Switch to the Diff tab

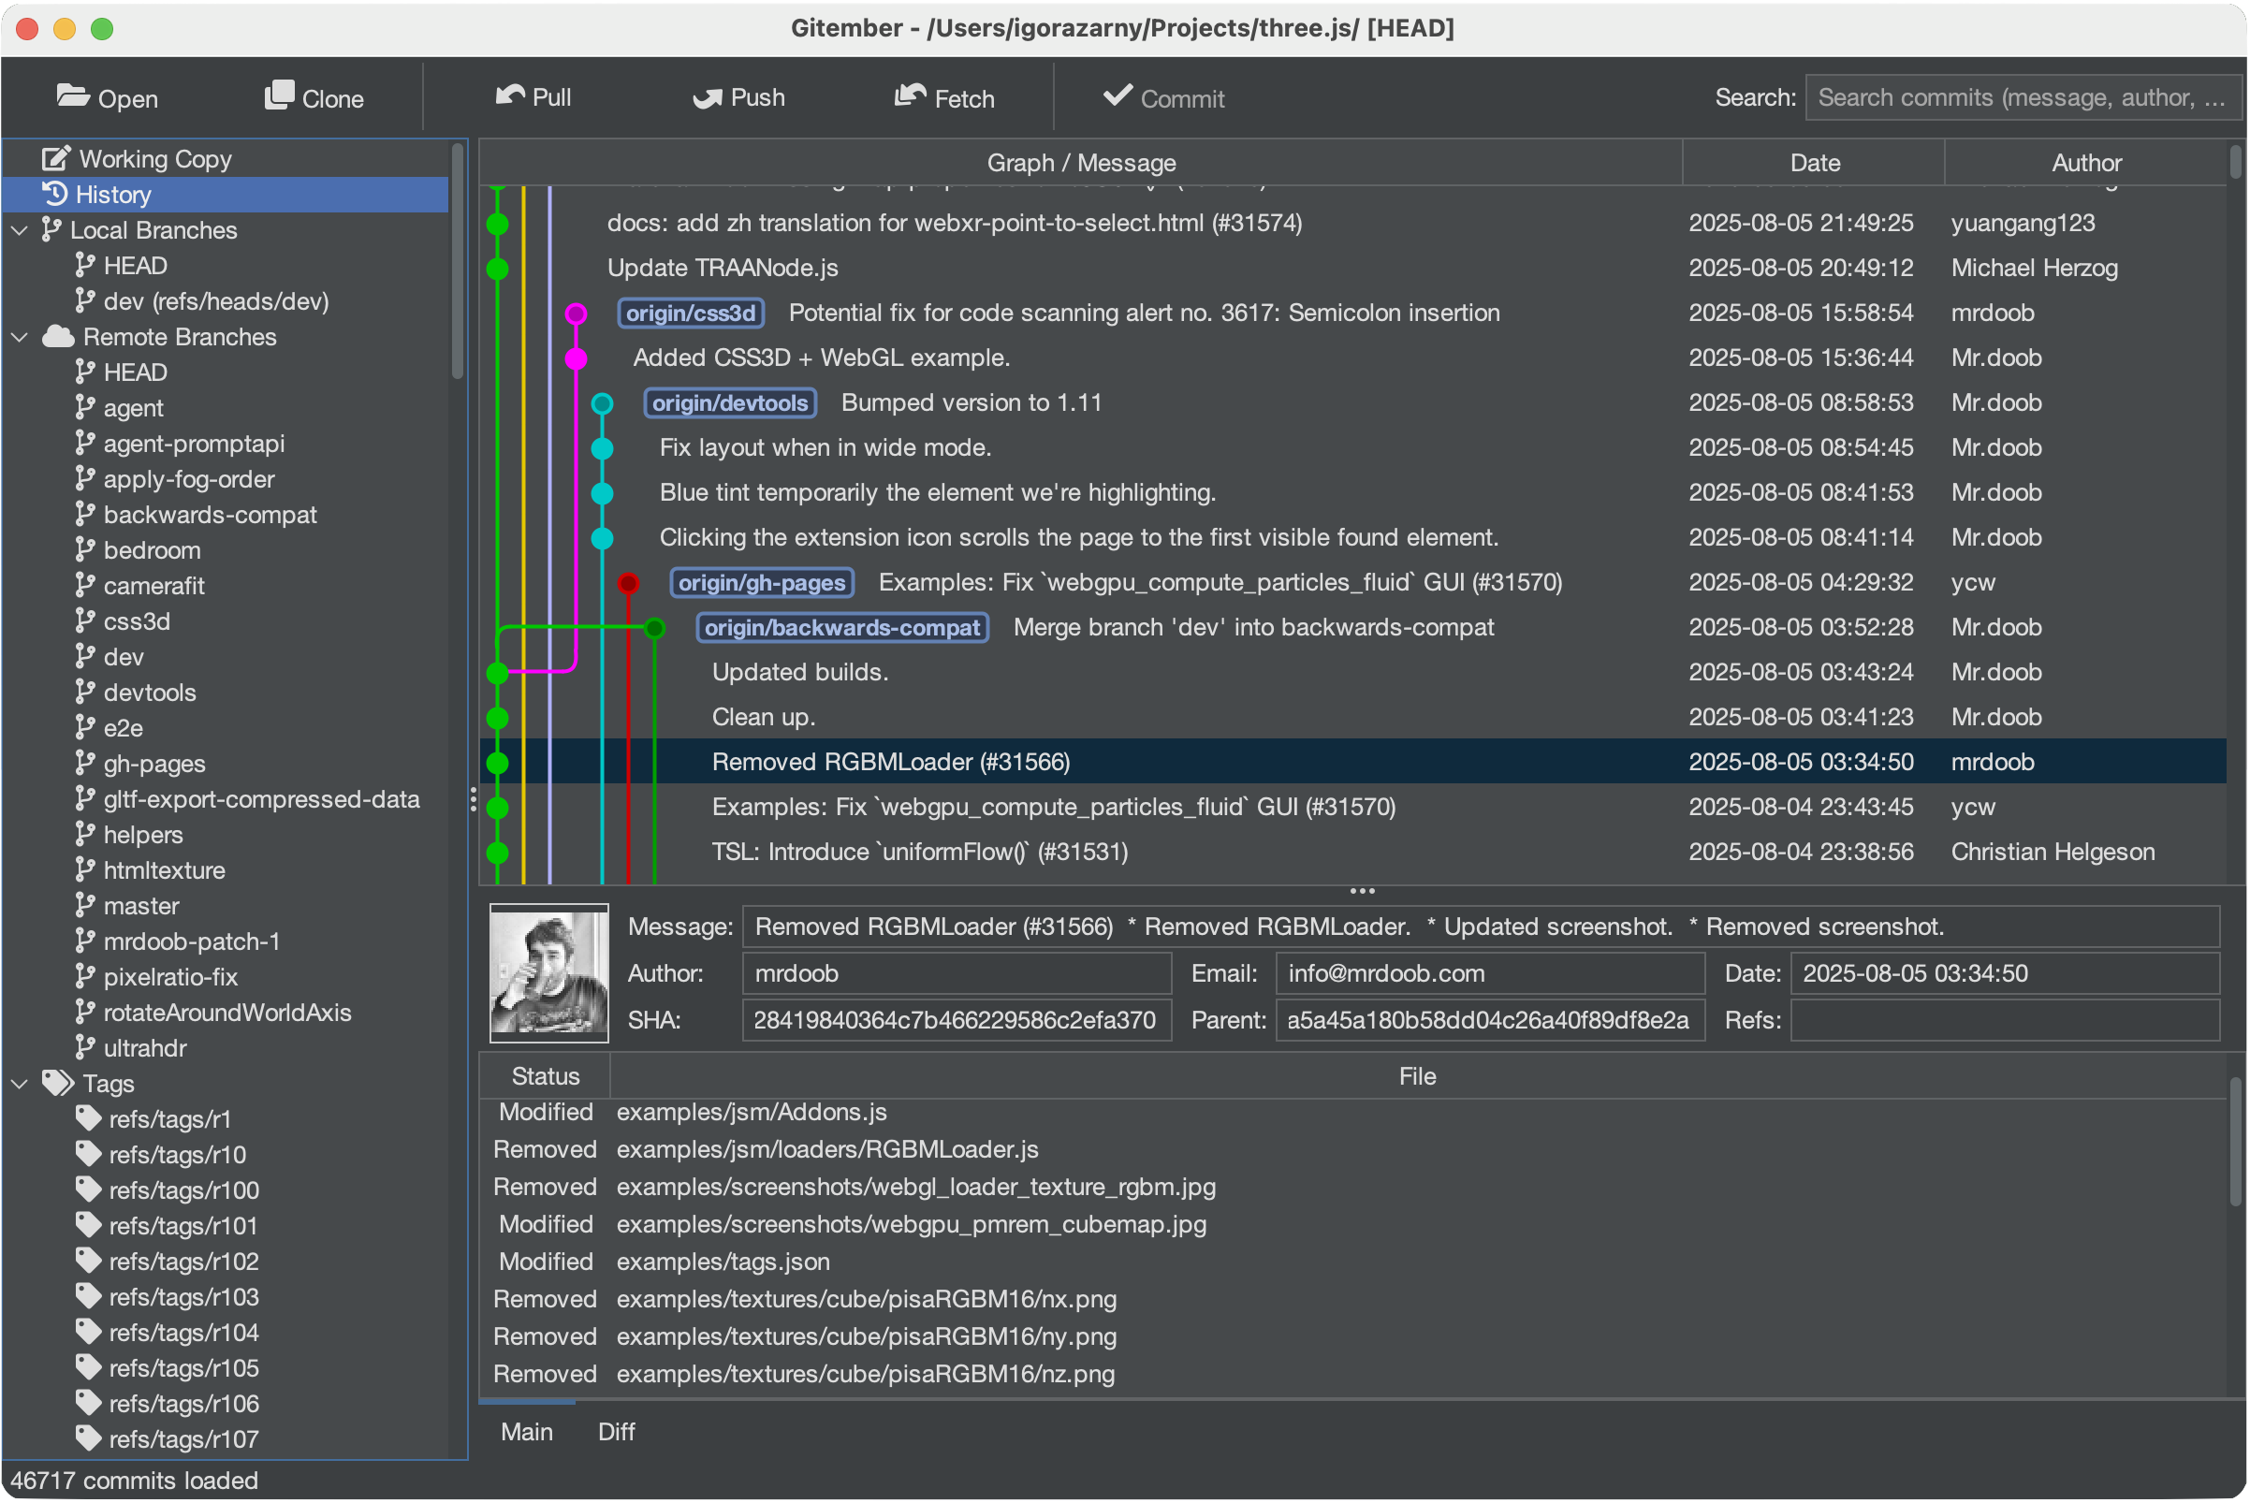pos(617,1431)
